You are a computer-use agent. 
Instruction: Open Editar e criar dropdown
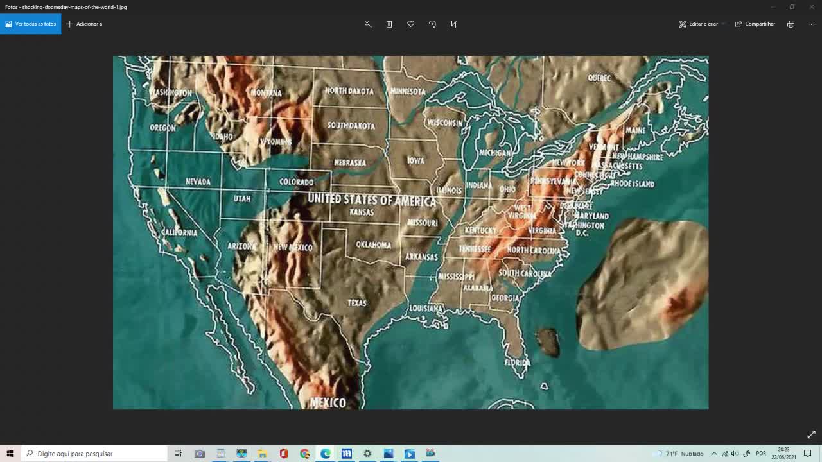[702, 24]
